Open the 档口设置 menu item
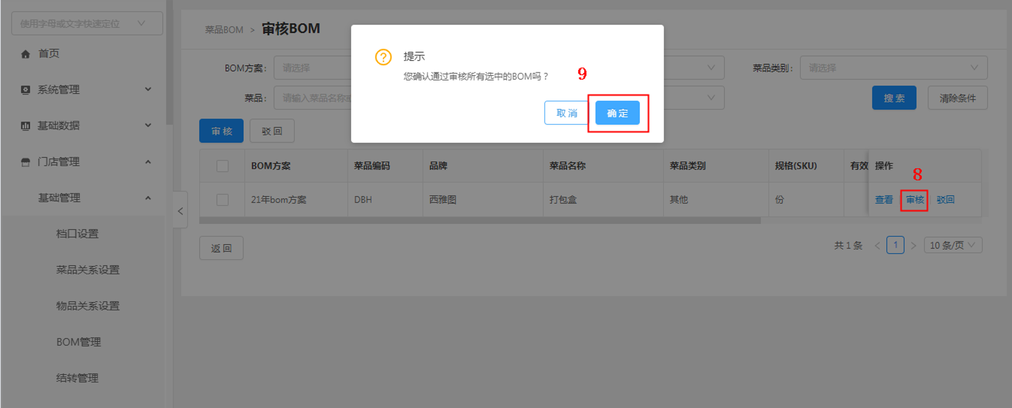This screenshot has height=408, width=1012. pyautogui.click(x=77, y=234)
